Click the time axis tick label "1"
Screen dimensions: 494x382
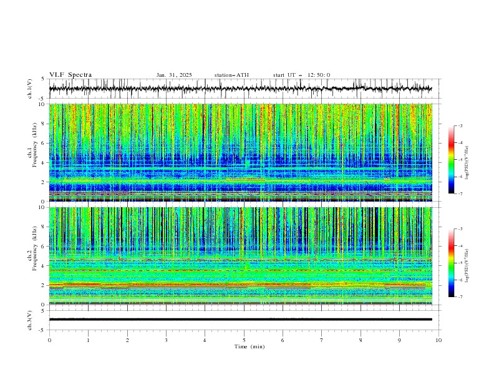pos(88,340)
